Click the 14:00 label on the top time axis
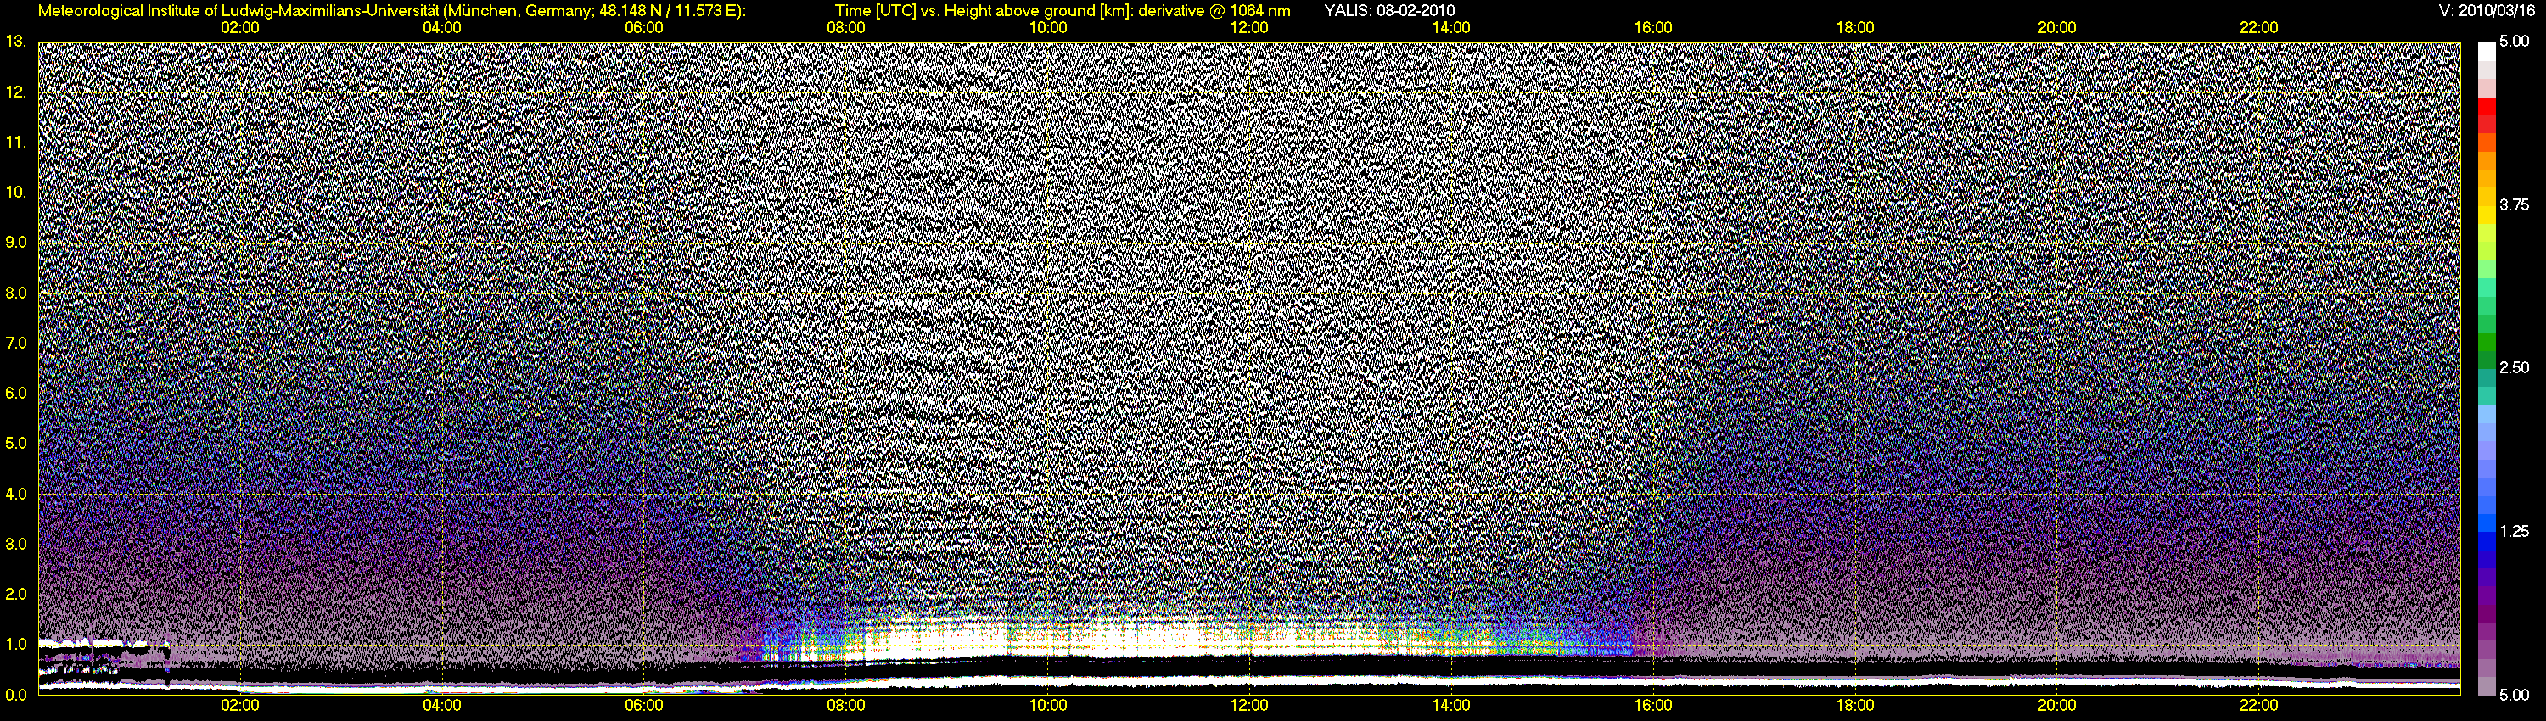The height and width of the screenshot is (721, 2546). coord(1451,28)
